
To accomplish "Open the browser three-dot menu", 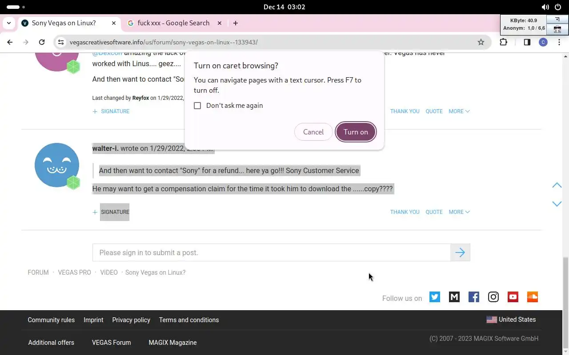I will (559, 42).
